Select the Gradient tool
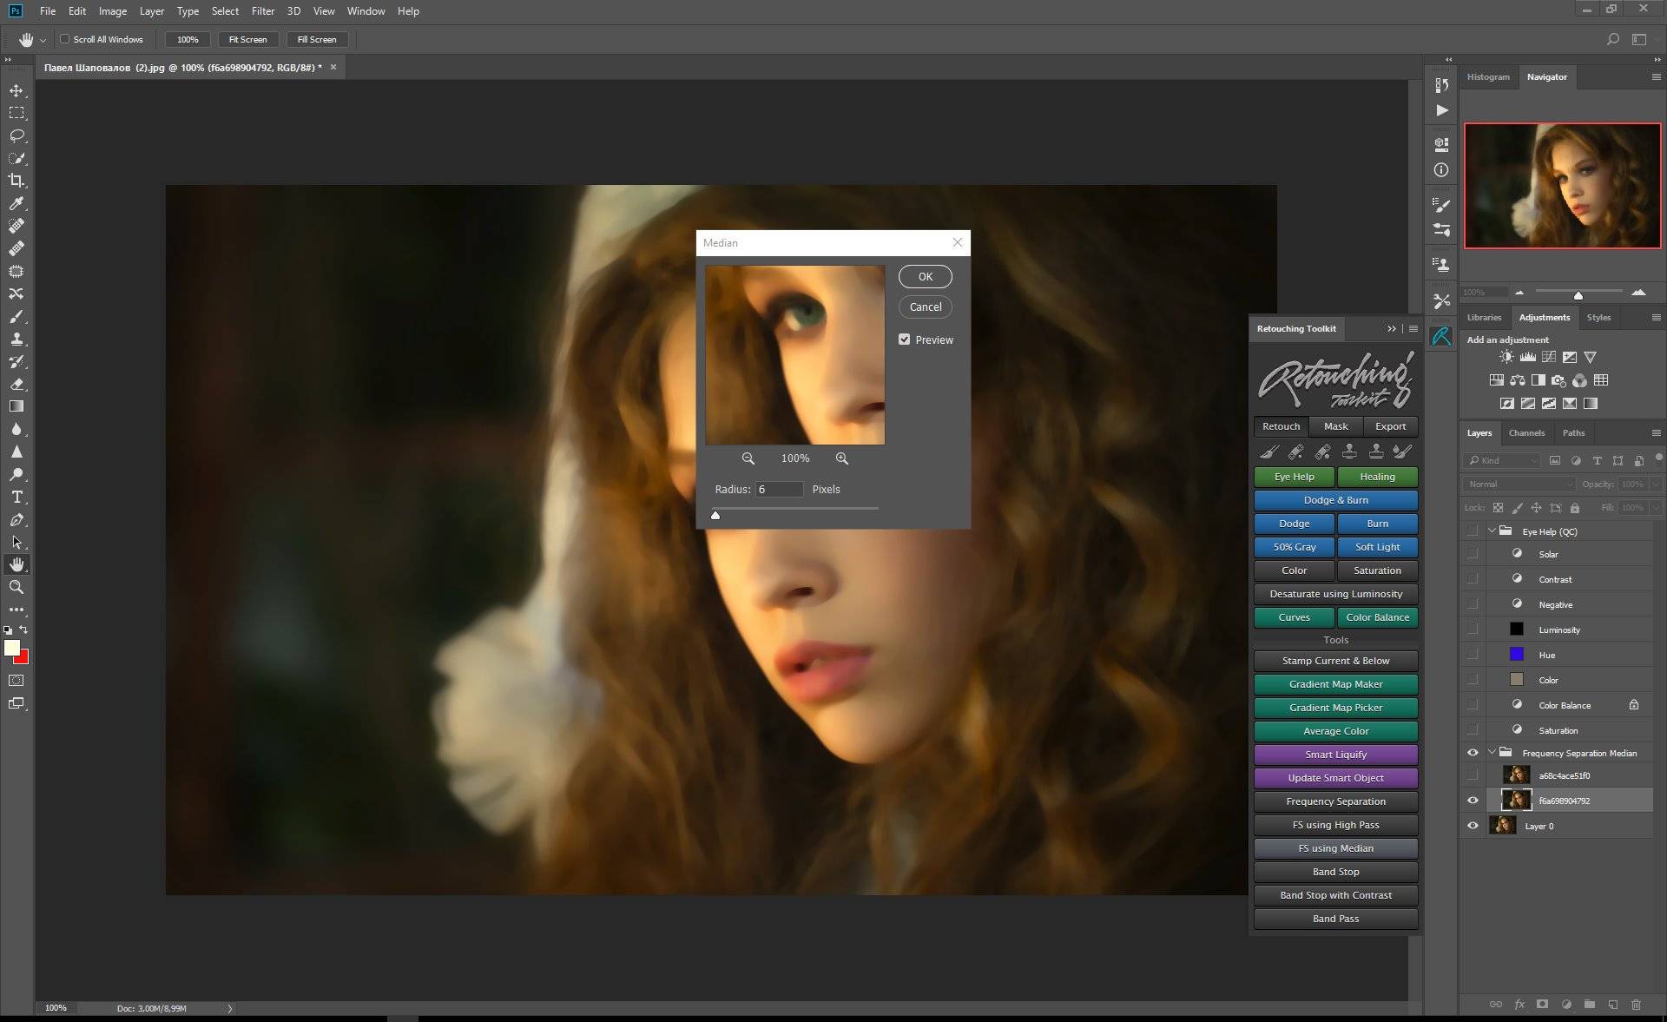The height and width of the screenshot is (1022, 1667). click(x=16, y=406)
